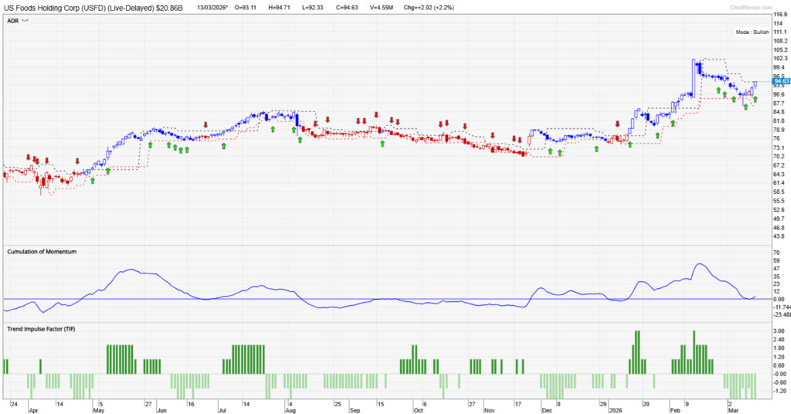The image size is (791, 414).
Task: Select the blue 94.63 current price tag
Action: [x=781, y=81]
